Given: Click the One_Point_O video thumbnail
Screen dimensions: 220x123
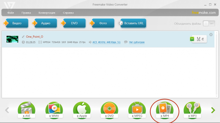Looking at the screenshot, I should coord(12,39).
